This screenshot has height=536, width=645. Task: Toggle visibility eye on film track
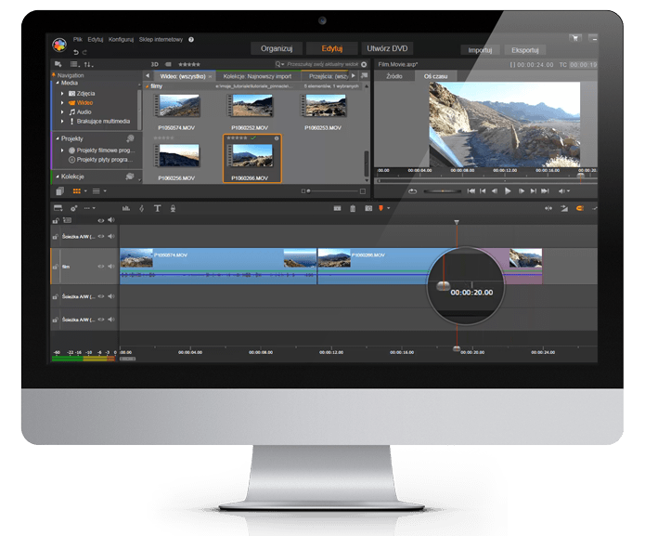[101, 266]
